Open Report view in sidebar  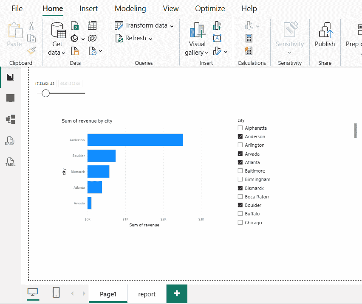click(x=10, y=77)
